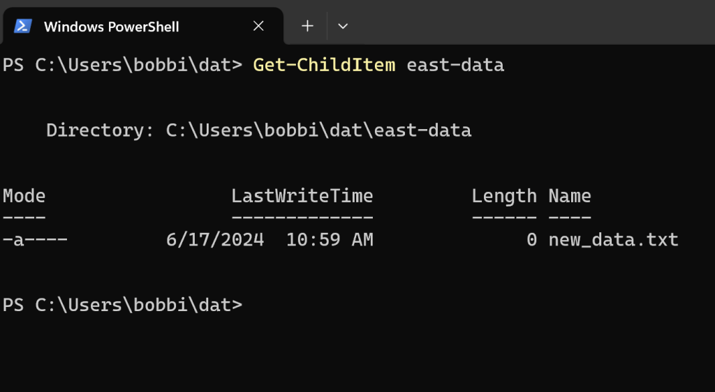Click the -a---- mode value
The height and width of the screenshot is (392, 715).
[x=35, y=240]
